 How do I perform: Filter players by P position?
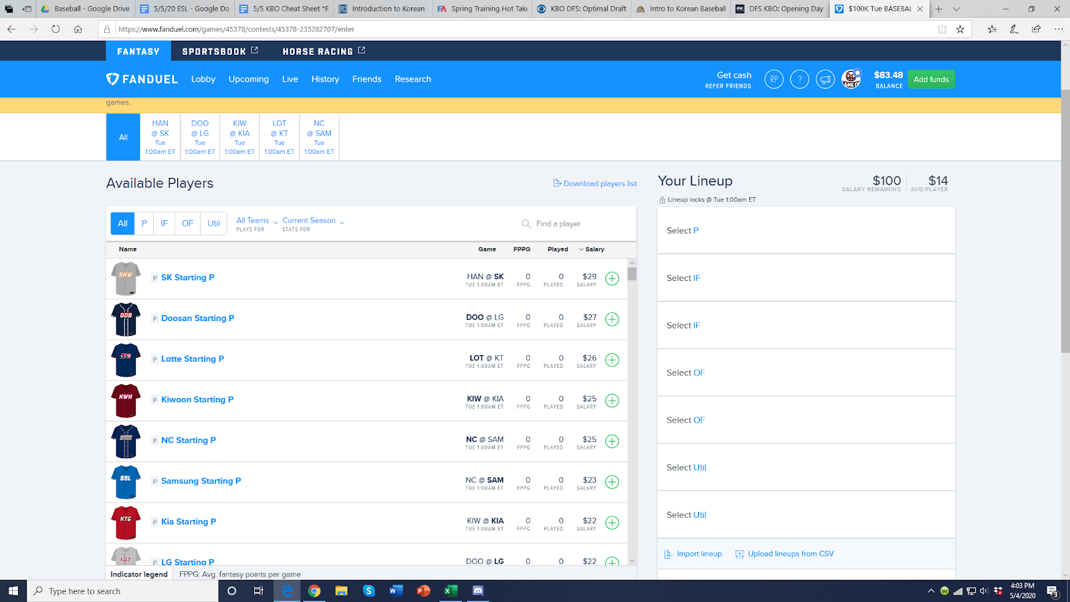pos(144,223)
